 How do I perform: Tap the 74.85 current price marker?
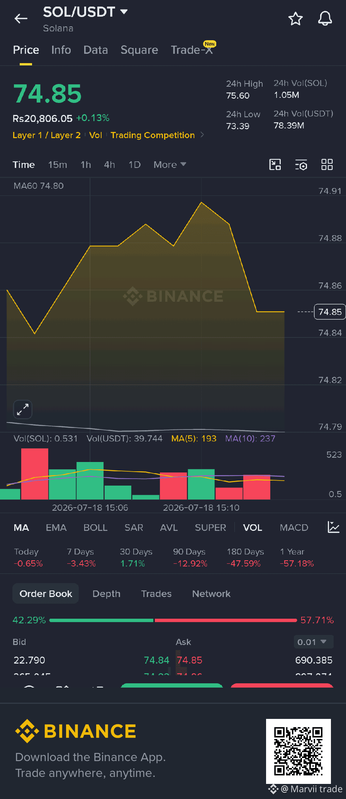330,311
